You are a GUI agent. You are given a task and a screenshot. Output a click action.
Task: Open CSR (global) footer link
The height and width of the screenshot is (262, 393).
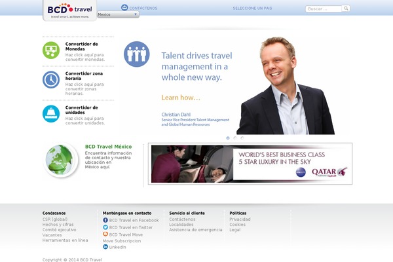tap(55, 219)
